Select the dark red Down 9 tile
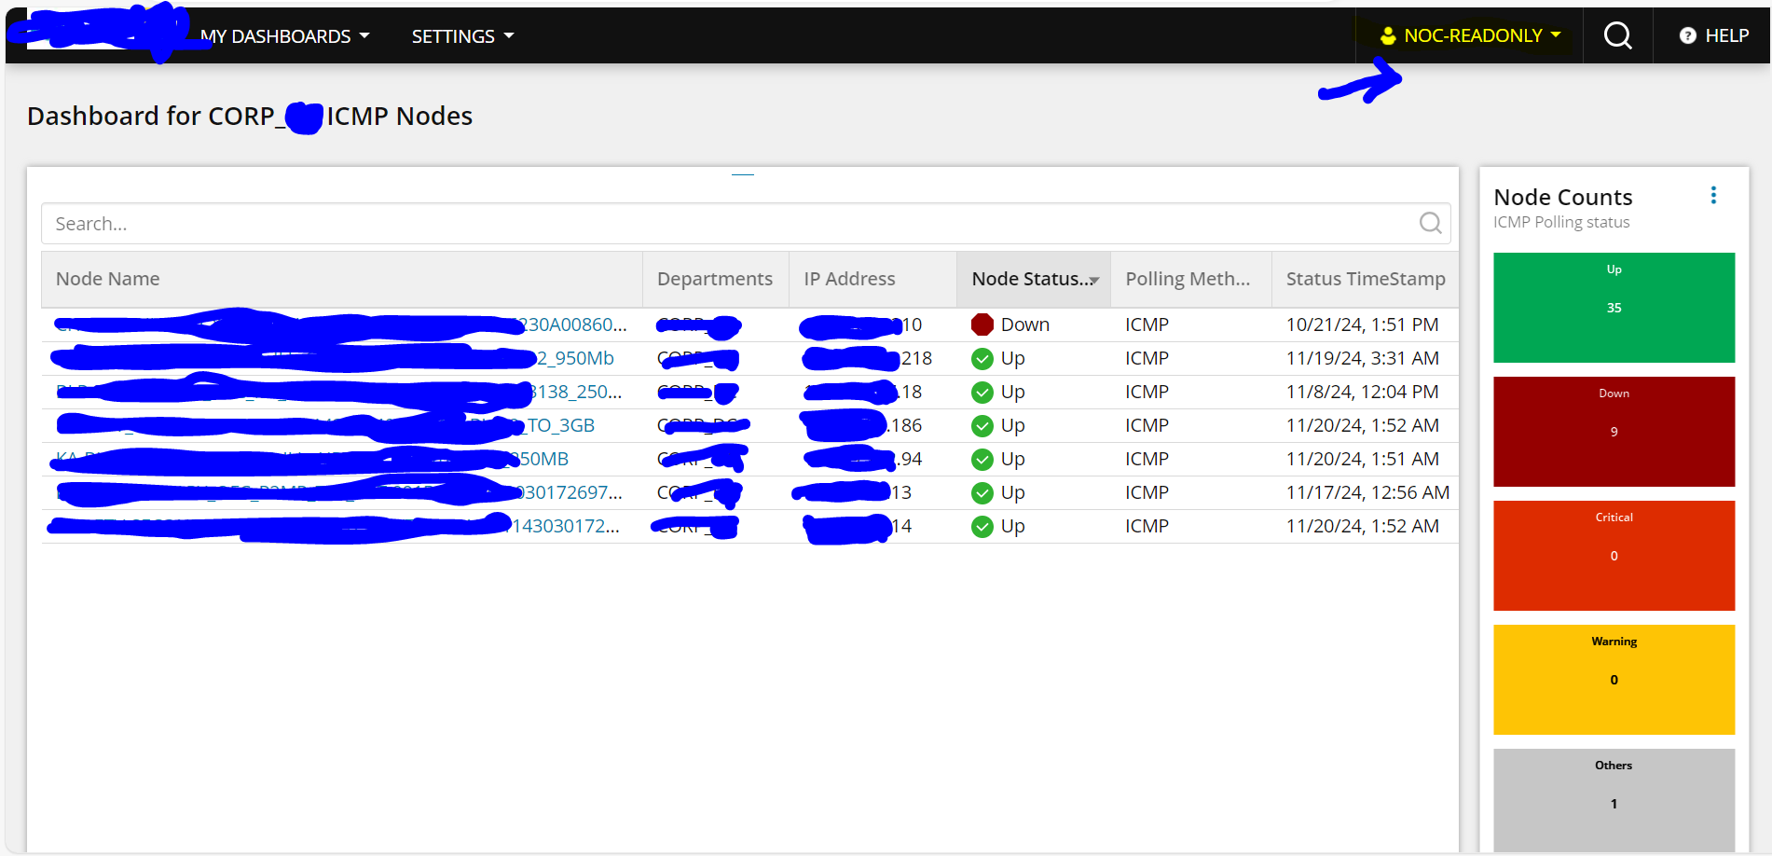The height and width of the screenshot is (856, 1772). pyautogui.click(x=1614, y=432)
